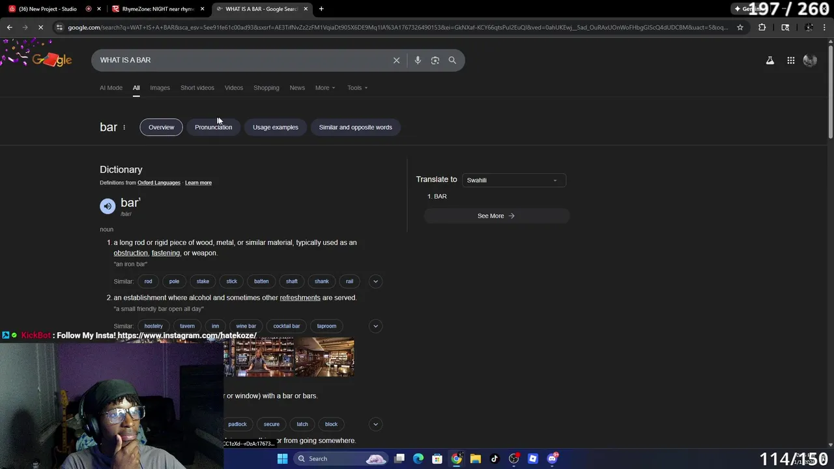View site information icon in address bar

coord(59,27)
